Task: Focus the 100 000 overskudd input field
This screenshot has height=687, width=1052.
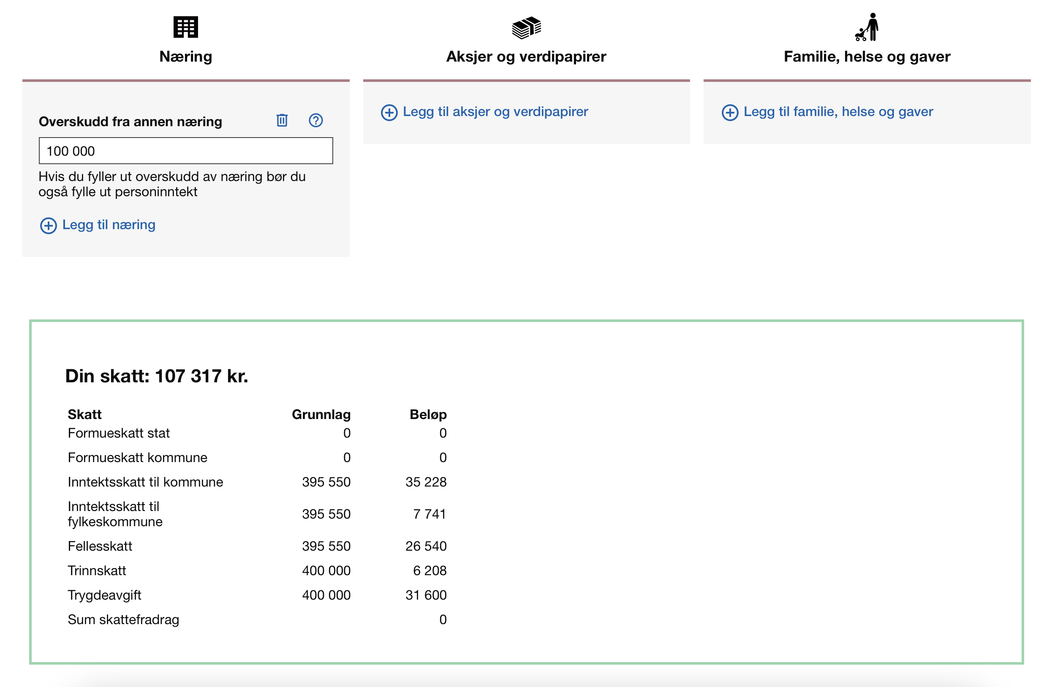Action: point(186,151)
